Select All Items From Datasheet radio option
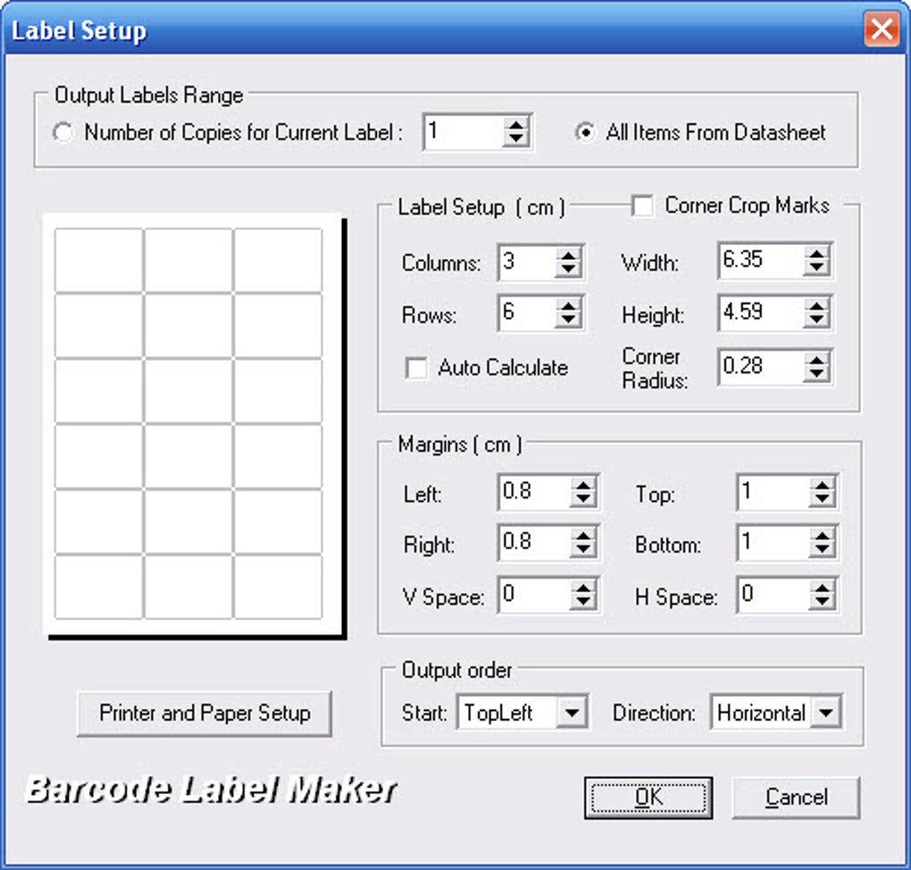The image size is (911, 870). point(585,132)
